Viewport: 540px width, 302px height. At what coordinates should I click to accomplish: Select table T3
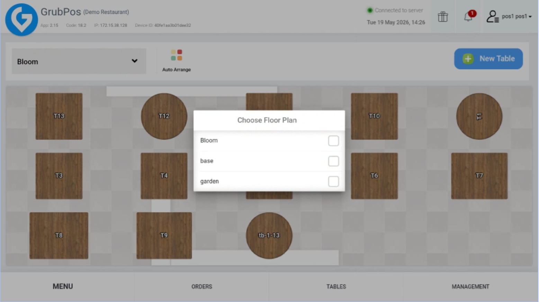coord(59,176)
